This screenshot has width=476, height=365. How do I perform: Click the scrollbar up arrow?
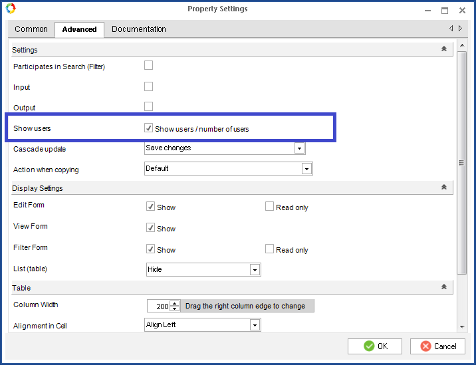tap(462, 46)
